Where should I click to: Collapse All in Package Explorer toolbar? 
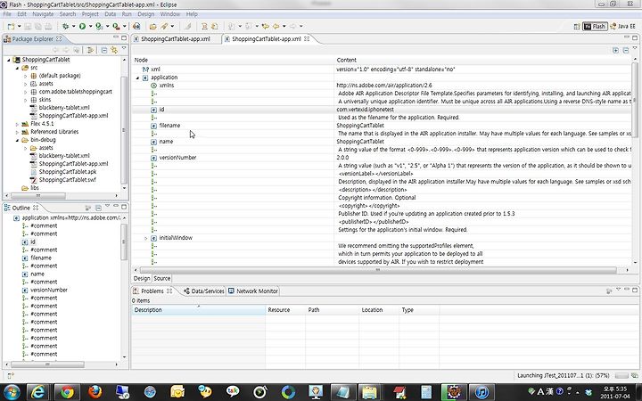click(104, 50)
